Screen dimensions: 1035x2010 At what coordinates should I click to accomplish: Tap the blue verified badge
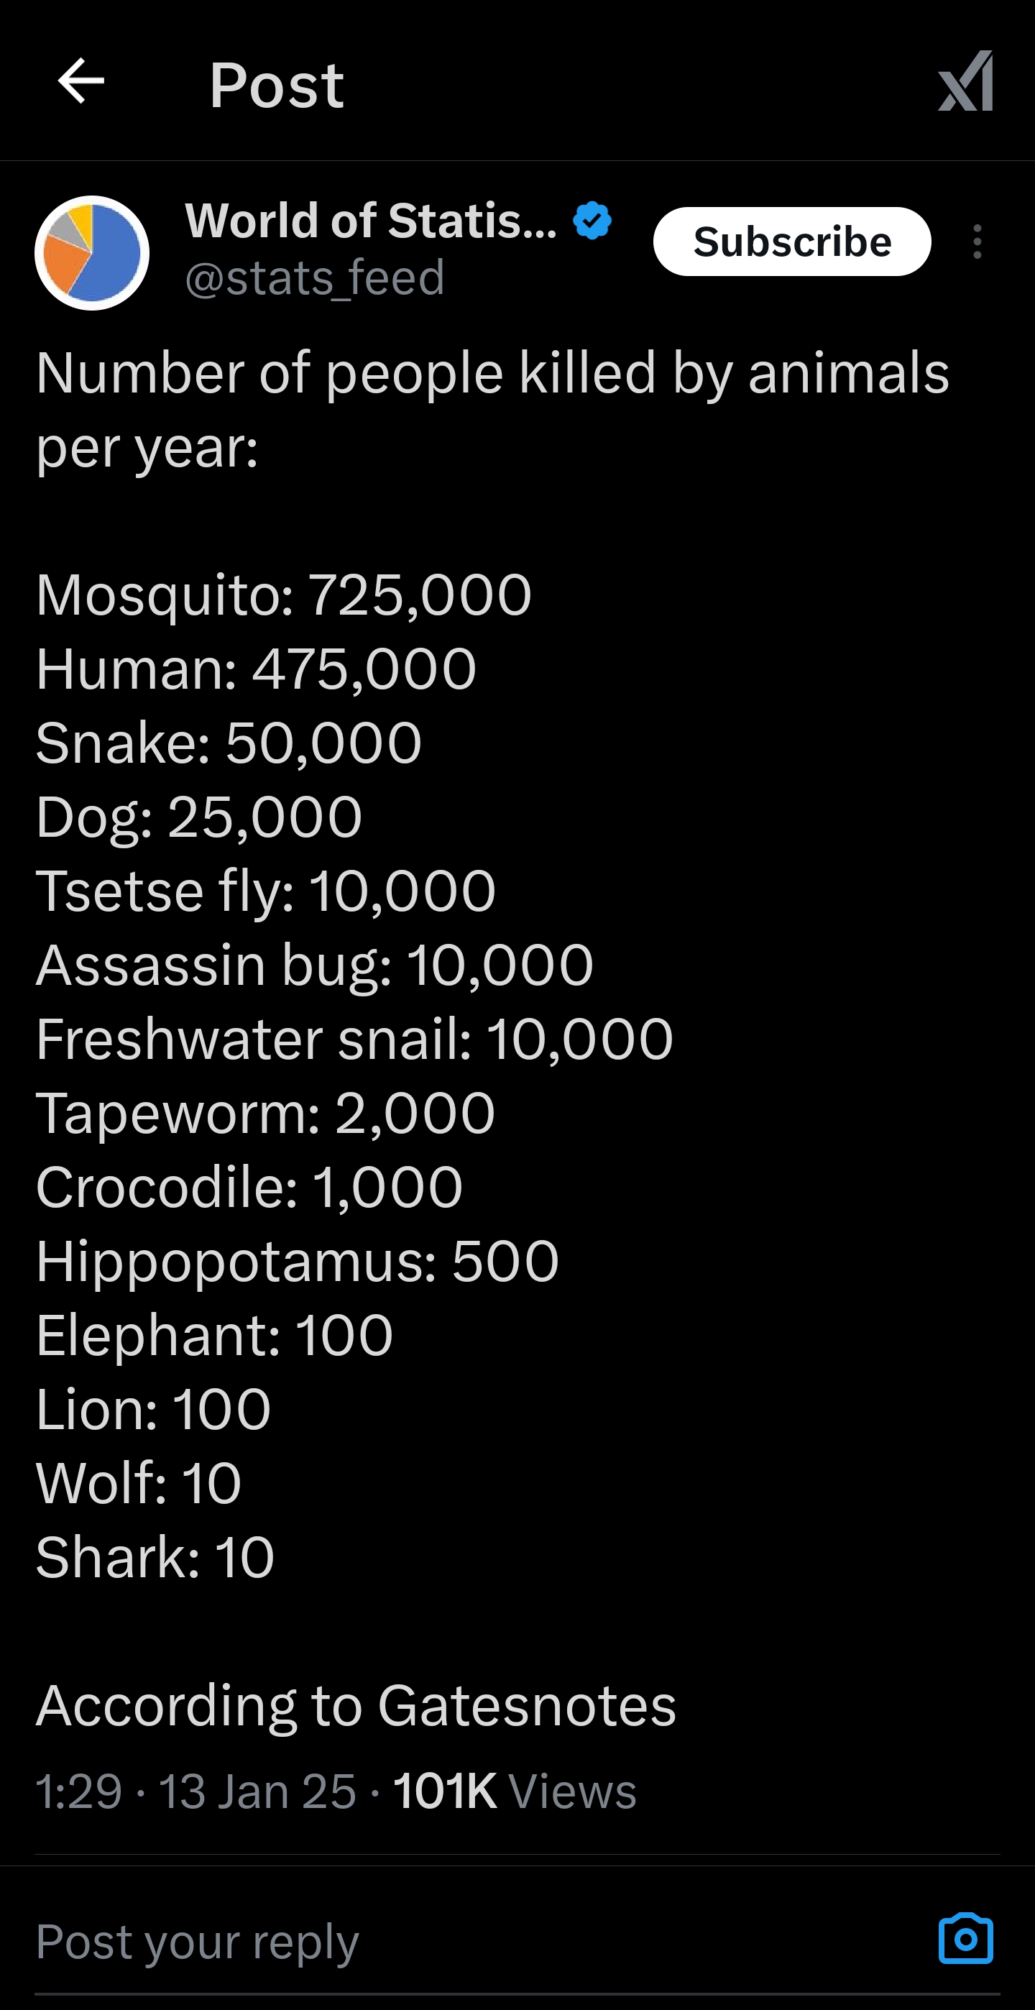pos(592,221)
